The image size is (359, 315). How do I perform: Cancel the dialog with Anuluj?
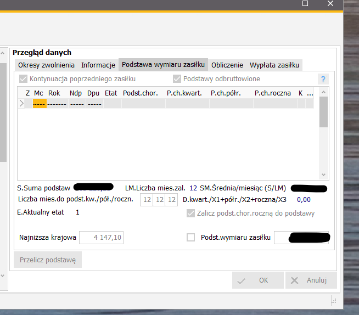pyautogui.click(x=310, y=280)
